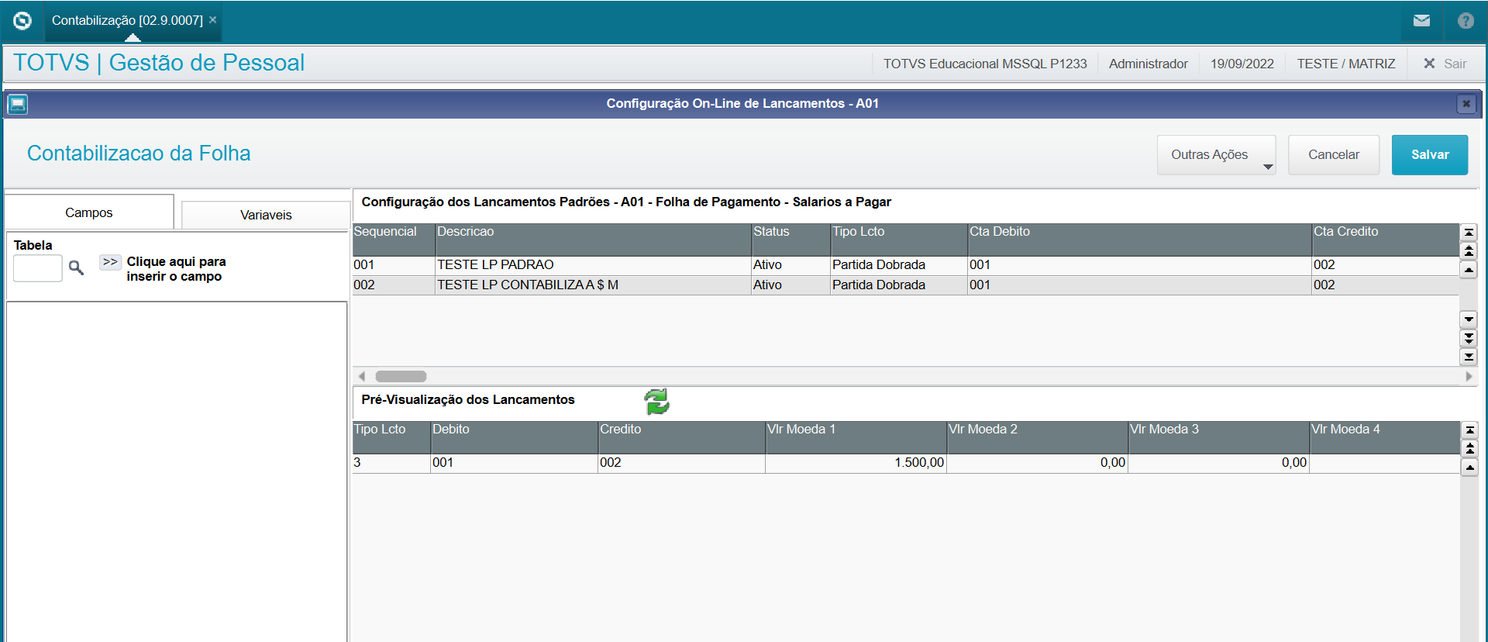This screenshot has width=1488, height=642.
Task: Click the 1.500,00 value cell
Action: coord(856,463)
